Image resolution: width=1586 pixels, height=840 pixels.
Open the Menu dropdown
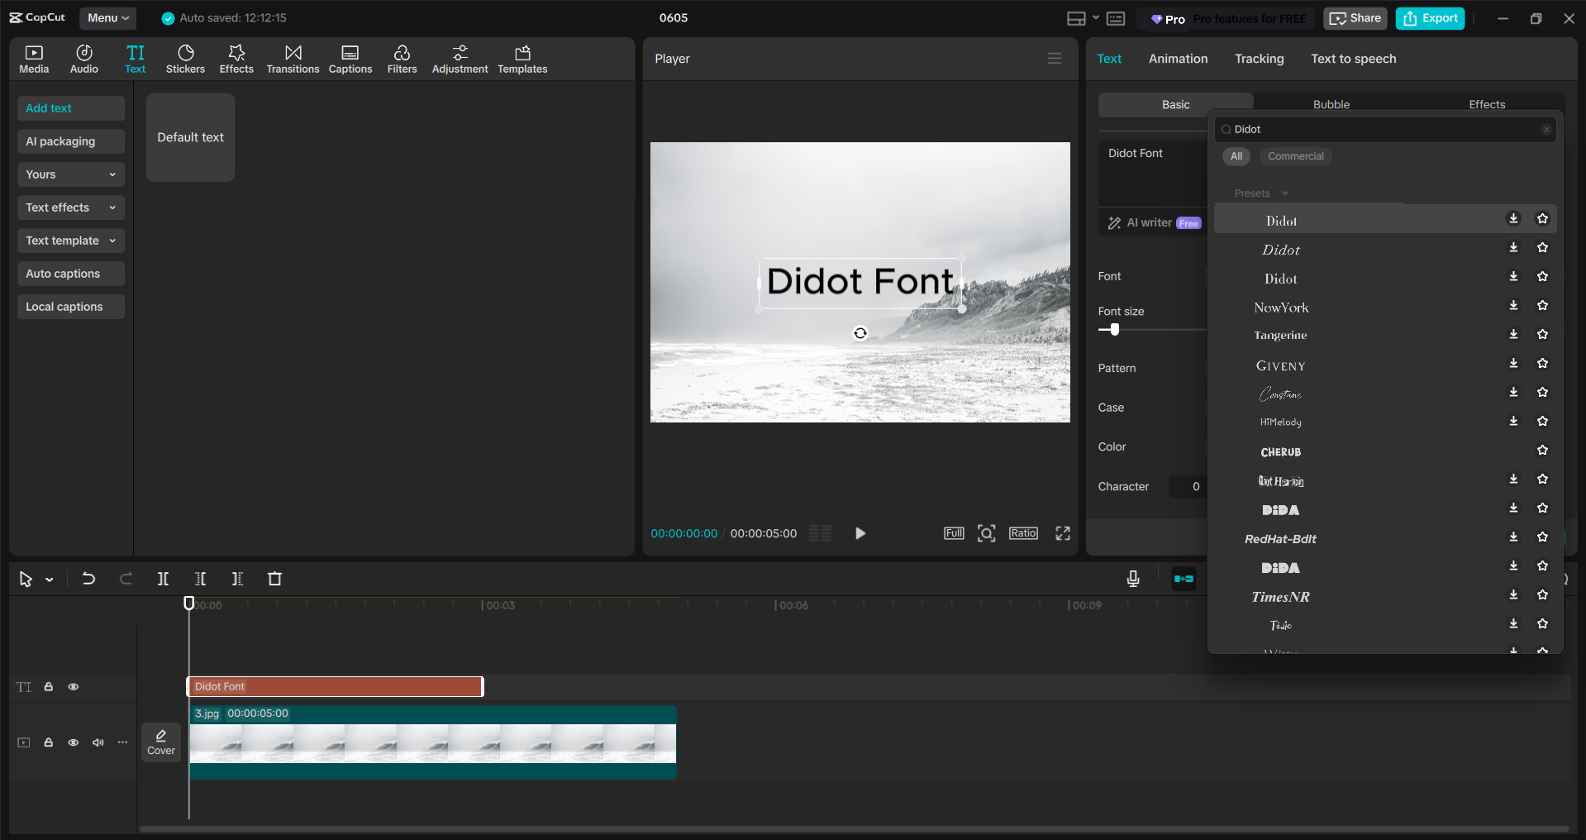(x=107, y=17)
